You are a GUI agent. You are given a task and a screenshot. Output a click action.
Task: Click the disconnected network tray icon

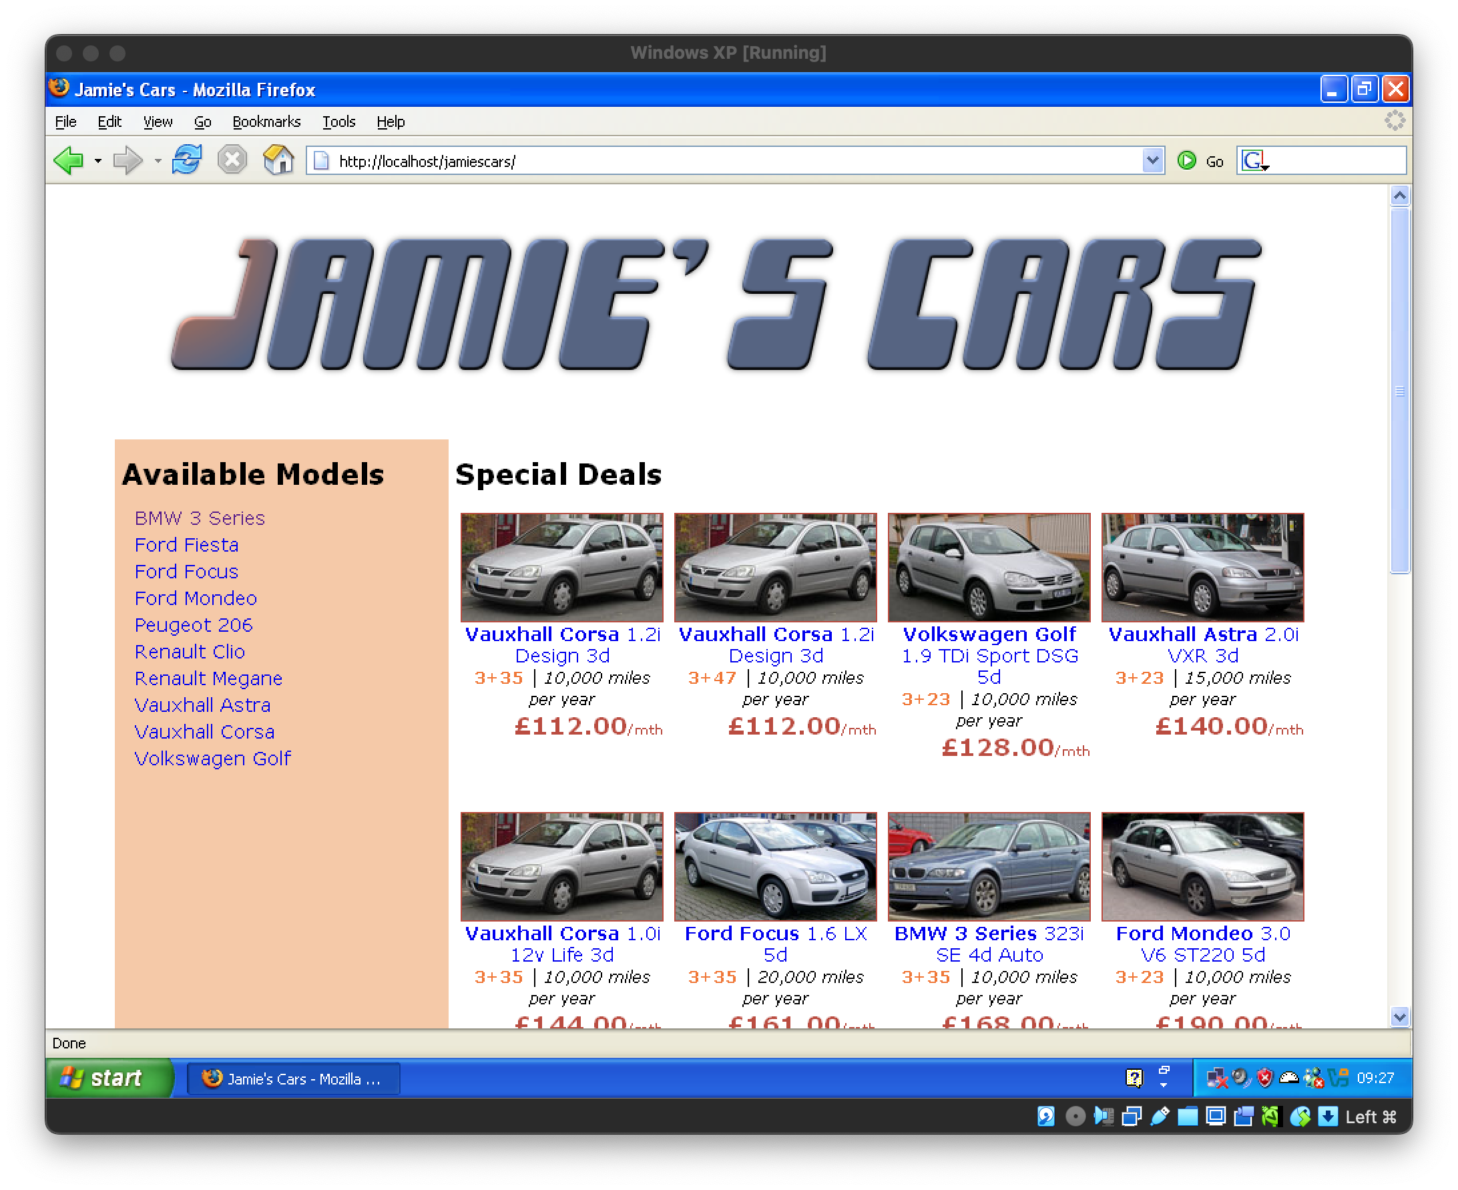[x=1217, y=1078]
